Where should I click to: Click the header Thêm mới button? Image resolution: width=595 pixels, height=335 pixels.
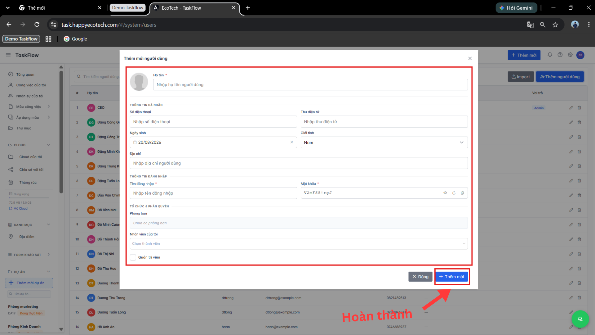(524, 55)
